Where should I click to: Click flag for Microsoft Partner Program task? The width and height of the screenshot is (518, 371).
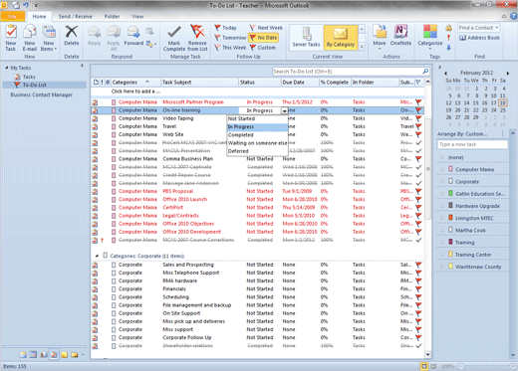418,102
